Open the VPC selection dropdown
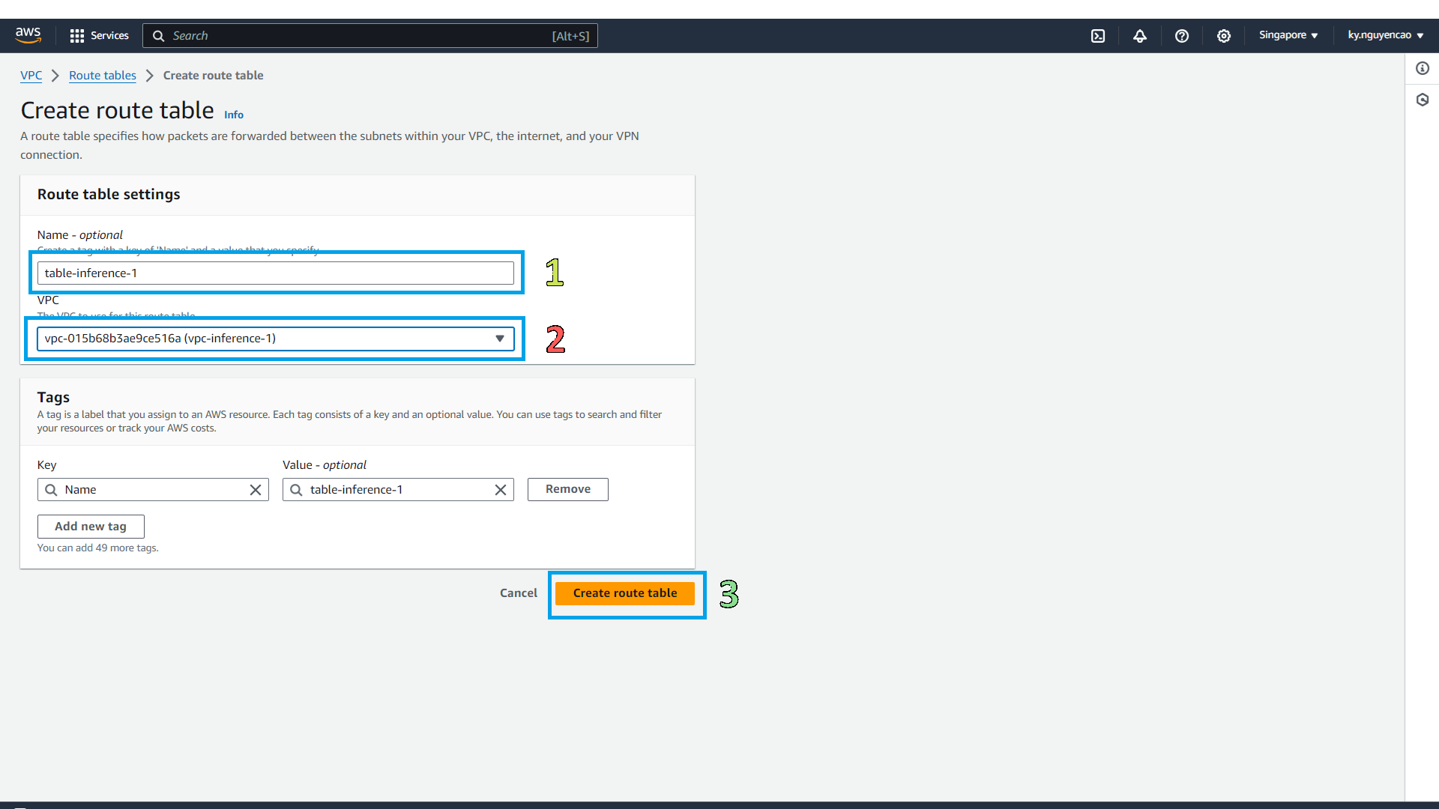The width and height of the screenshot is (1439, 809). point(276,339)
